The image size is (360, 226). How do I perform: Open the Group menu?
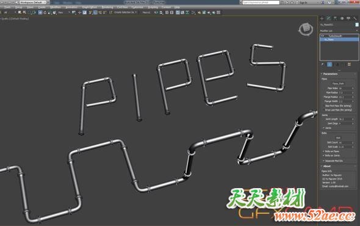click(19, 7)
